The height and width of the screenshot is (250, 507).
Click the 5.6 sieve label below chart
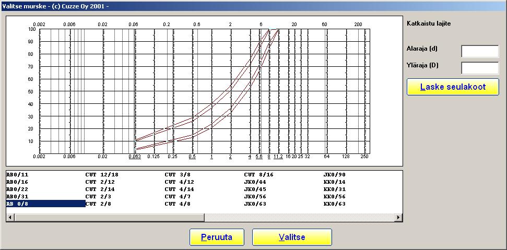[x=259, y=157]
